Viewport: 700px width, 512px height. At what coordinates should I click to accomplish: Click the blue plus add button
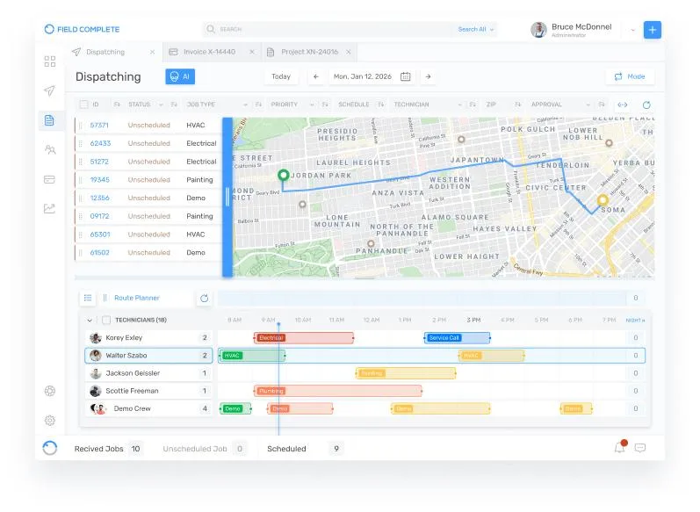pyautogui.click(x=653, y=30)
